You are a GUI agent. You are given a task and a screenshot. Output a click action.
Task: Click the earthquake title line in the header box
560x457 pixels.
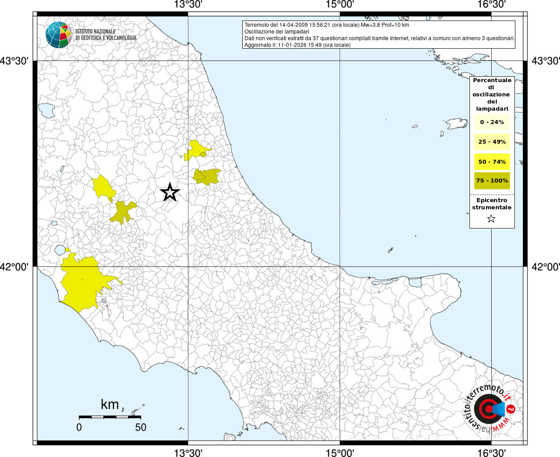[x=327, y=25]
